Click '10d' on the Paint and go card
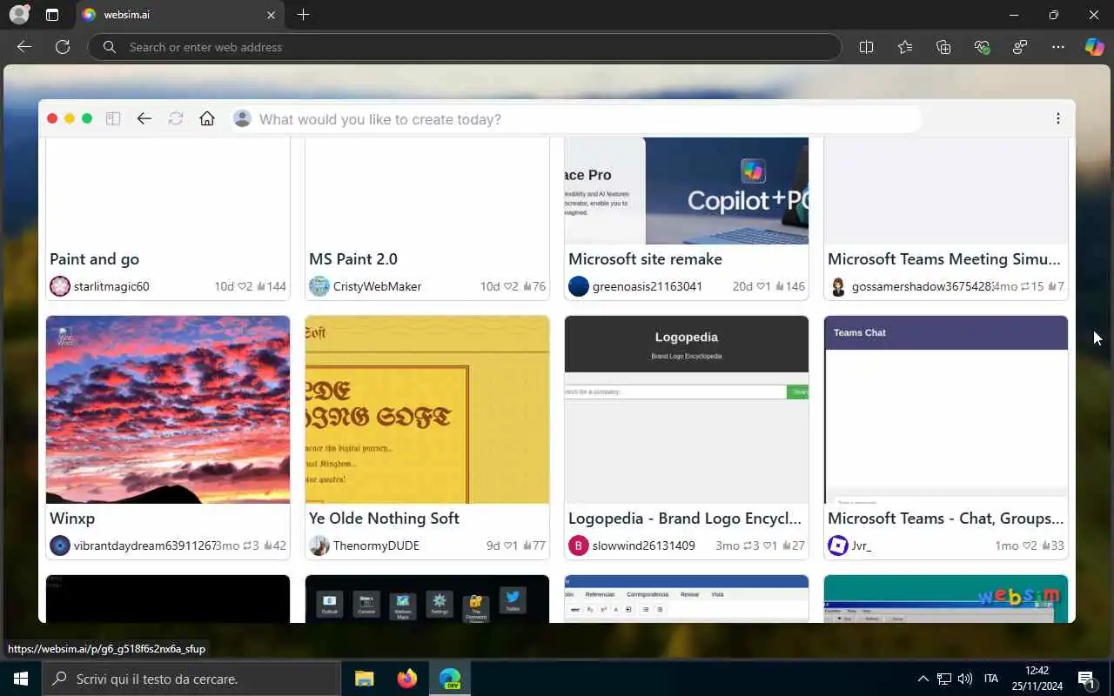This screenshot has width=1114, height=696. tap(224, 286)
